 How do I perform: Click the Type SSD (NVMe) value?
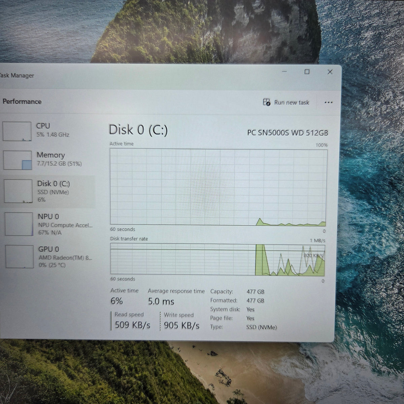(x=262, y=327)
